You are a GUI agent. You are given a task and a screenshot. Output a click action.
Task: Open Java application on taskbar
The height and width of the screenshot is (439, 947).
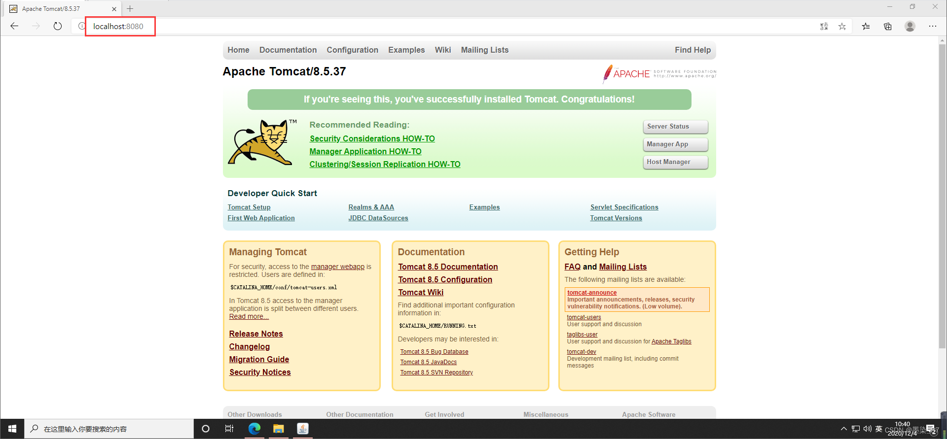click(303, 429)
